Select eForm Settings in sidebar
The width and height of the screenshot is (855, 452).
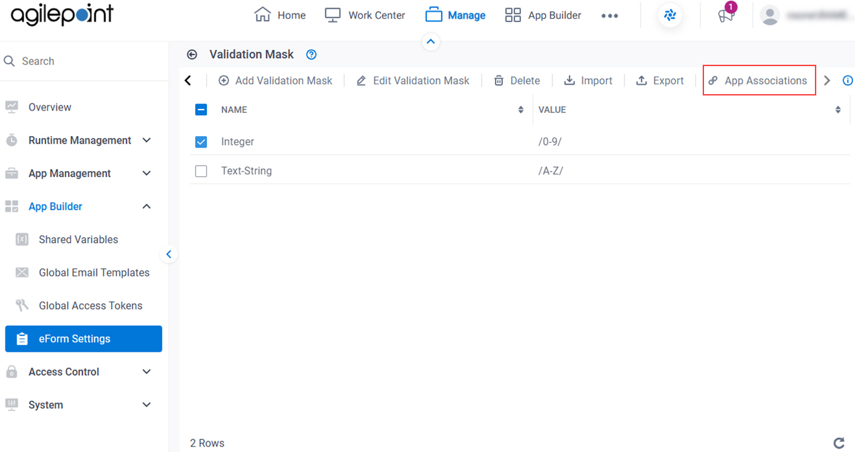pos(83,338)
